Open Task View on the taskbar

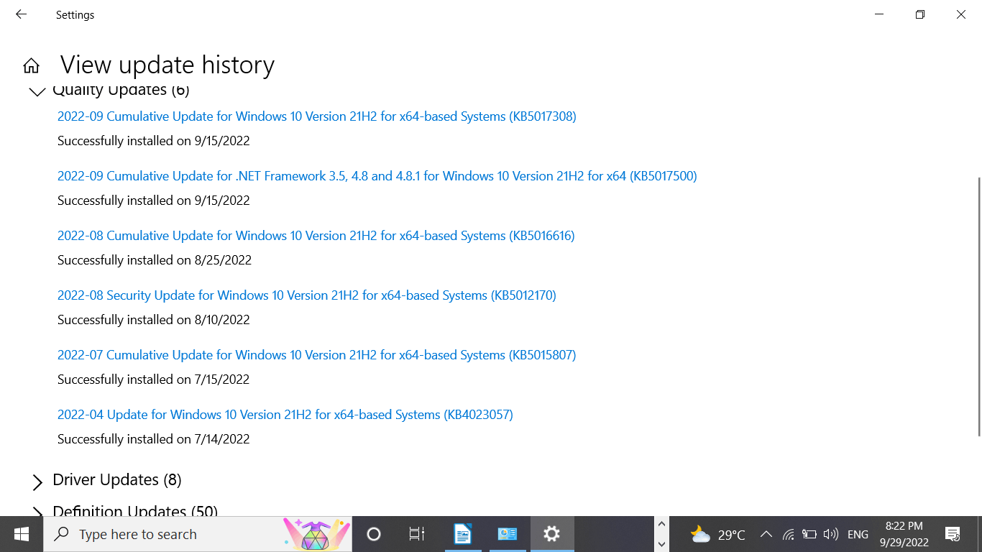(416, 534)
